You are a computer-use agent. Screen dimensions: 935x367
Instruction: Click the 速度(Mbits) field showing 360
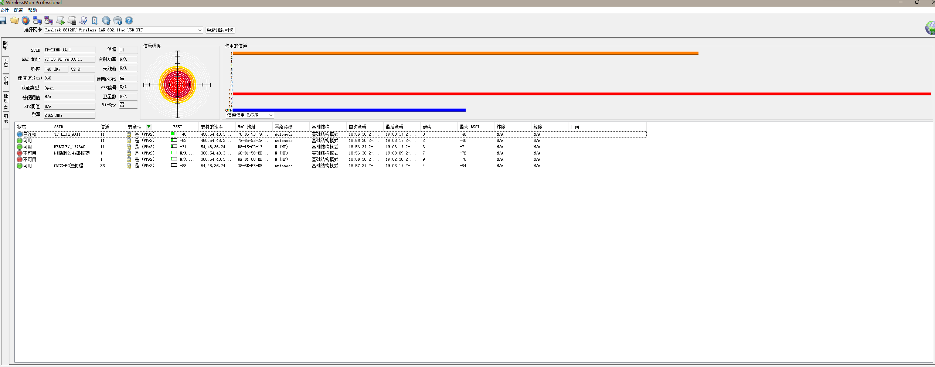click(x=69, y=78)
